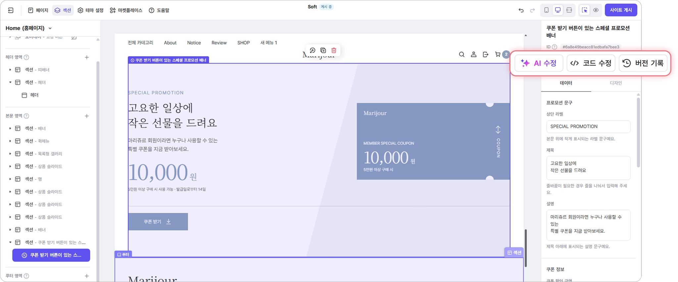Click the 섹션 badge on canvas
678x282 pixels.
514,253
